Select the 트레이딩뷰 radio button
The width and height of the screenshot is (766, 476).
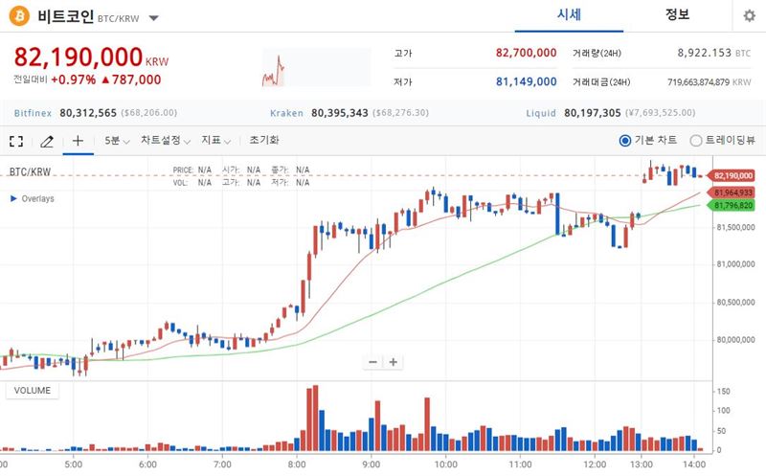pyautogui.click(x=696, y=141)
